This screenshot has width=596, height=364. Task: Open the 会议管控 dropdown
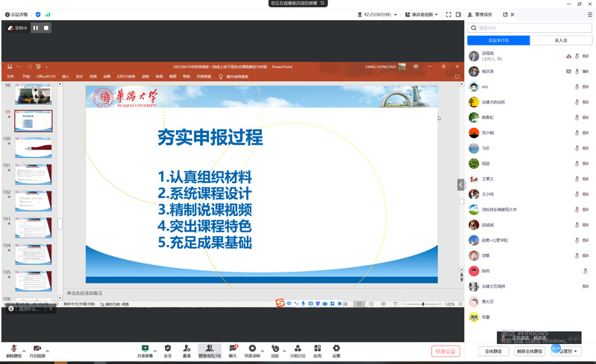pos(564,351)
